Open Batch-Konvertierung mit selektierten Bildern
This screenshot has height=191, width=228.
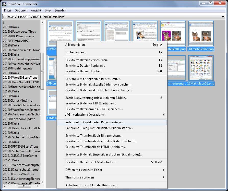(x=112, y=98)
